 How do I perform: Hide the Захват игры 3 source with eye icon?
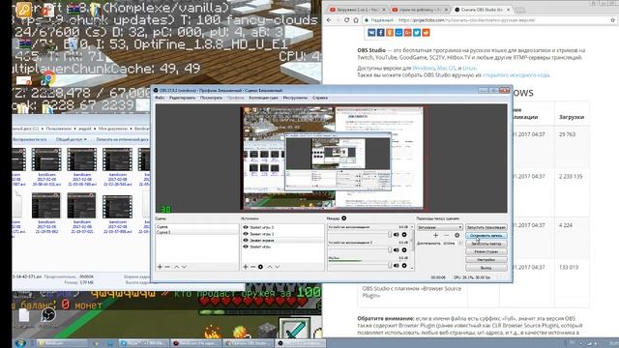246,234
